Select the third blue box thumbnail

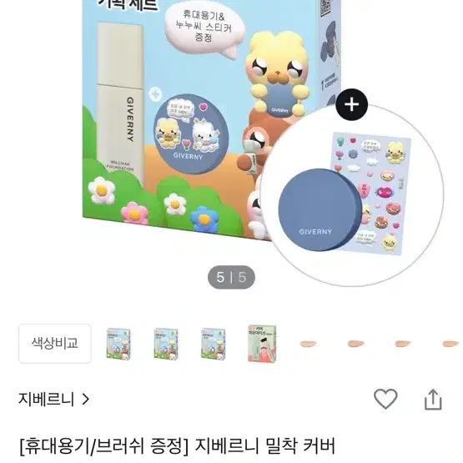point(214,344)
